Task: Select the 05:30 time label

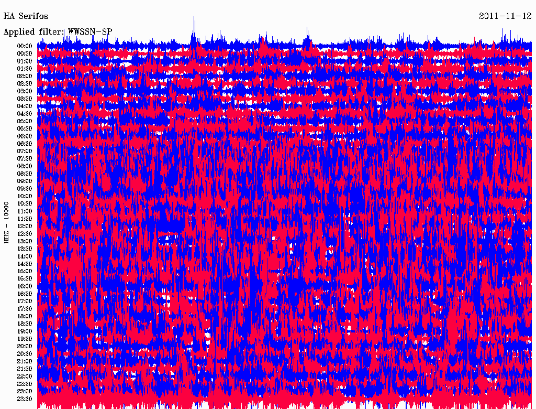Action: 25,129
